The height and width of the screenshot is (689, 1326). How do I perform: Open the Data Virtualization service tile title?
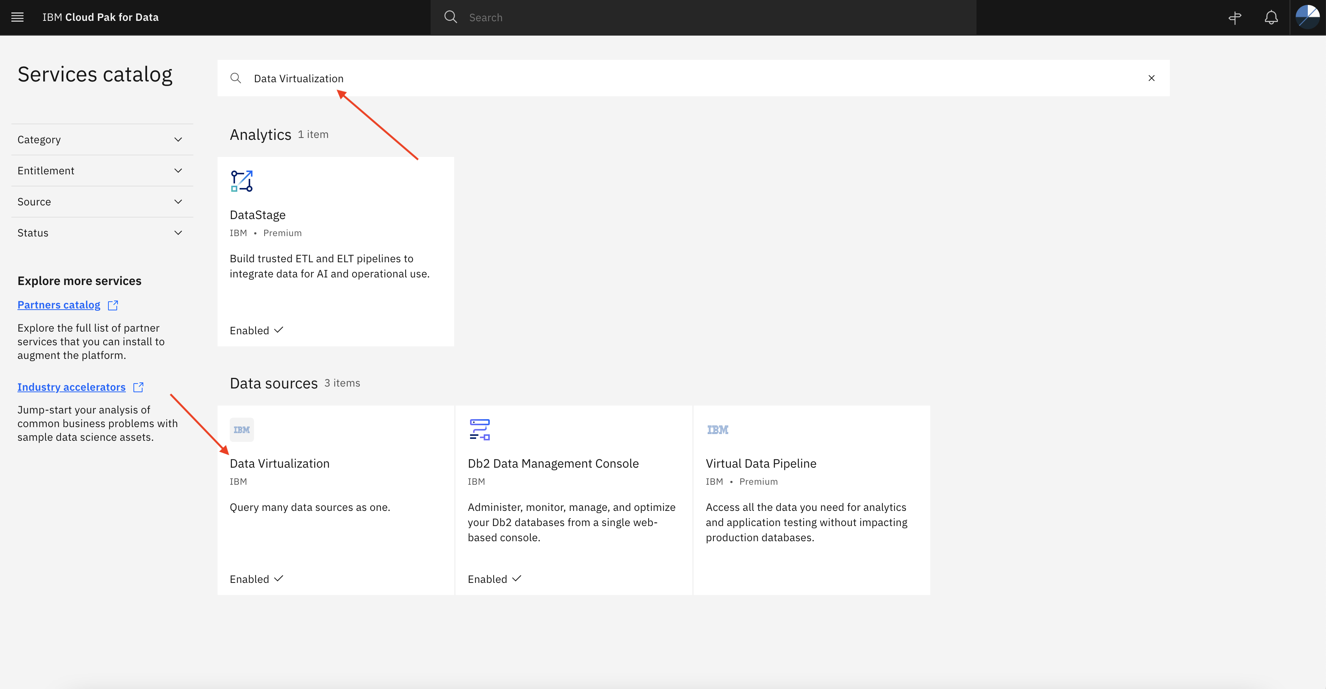(279, 464)
